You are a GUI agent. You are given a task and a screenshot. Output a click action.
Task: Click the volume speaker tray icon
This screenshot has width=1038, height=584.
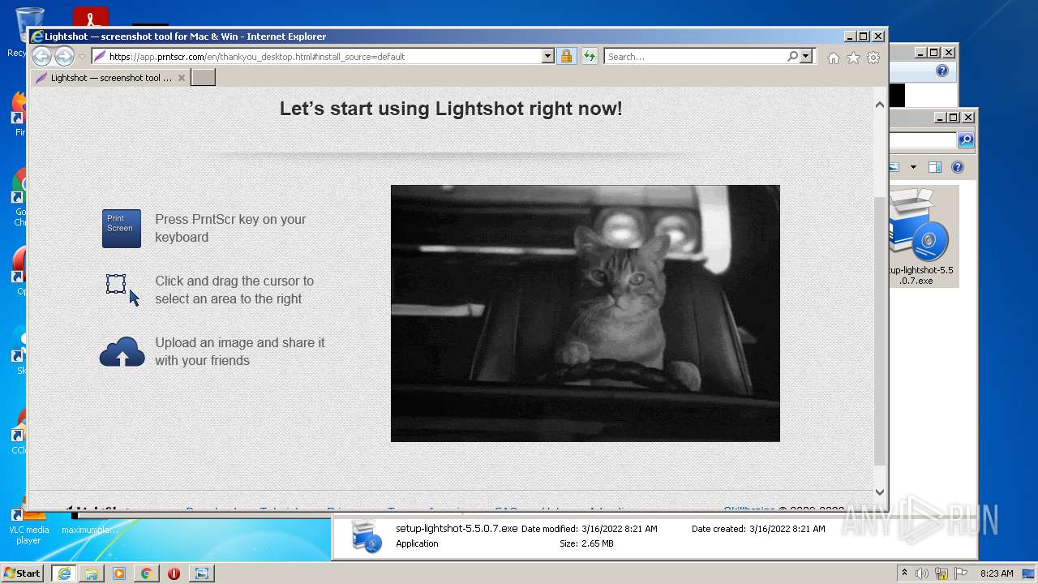click(922, 573)
